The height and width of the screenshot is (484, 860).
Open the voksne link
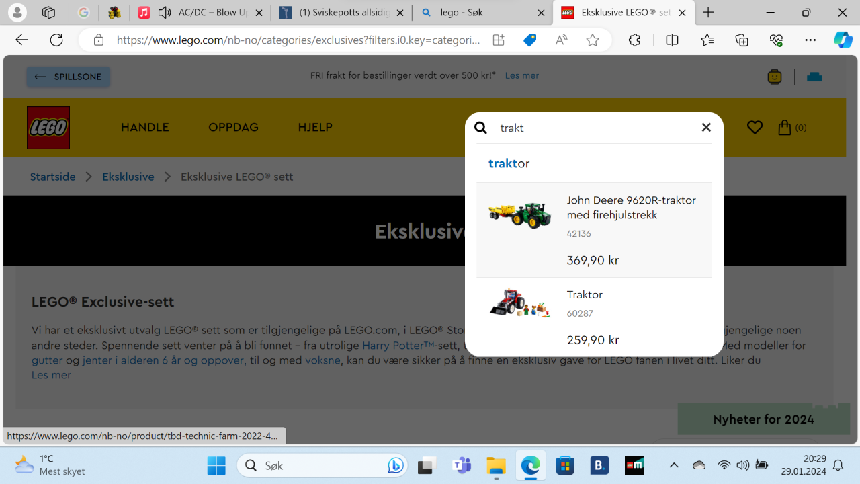click(322, 360)
